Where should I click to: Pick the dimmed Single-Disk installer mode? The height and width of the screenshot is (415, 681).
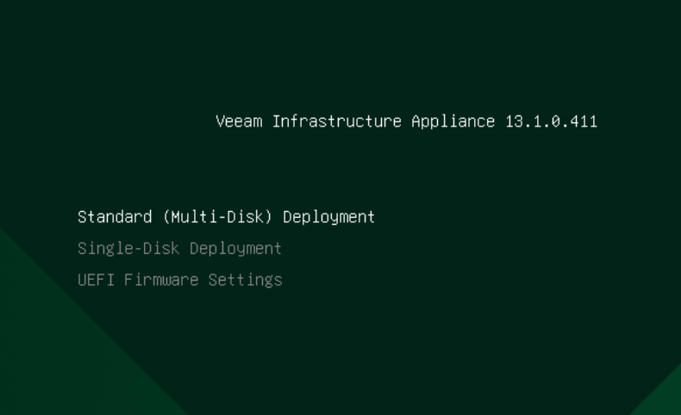click(180, 249)
